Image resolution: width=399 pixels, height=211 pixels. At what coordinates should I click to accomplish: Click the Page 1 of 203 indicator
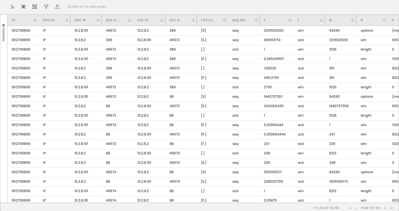(371, 208)
